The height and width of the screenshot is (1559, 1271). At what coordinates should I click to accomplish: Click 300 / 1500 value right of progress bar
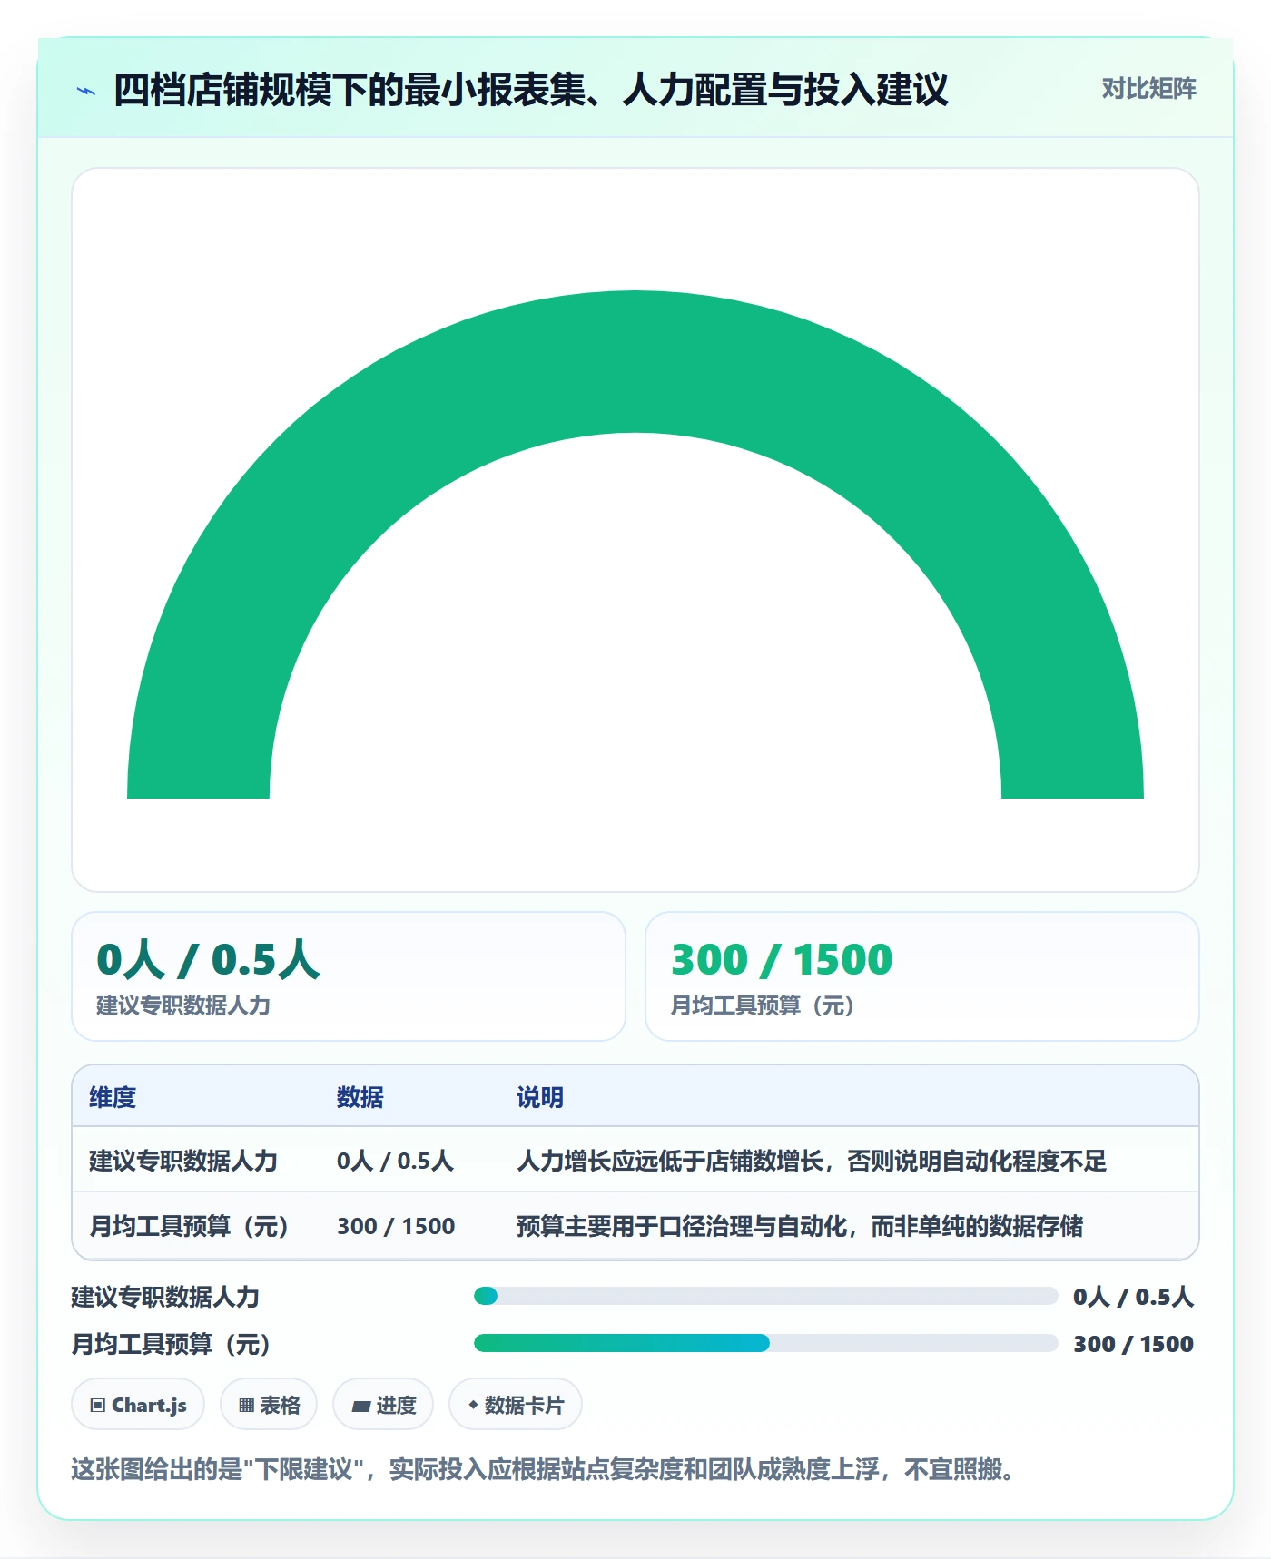coord(1133,1344)
